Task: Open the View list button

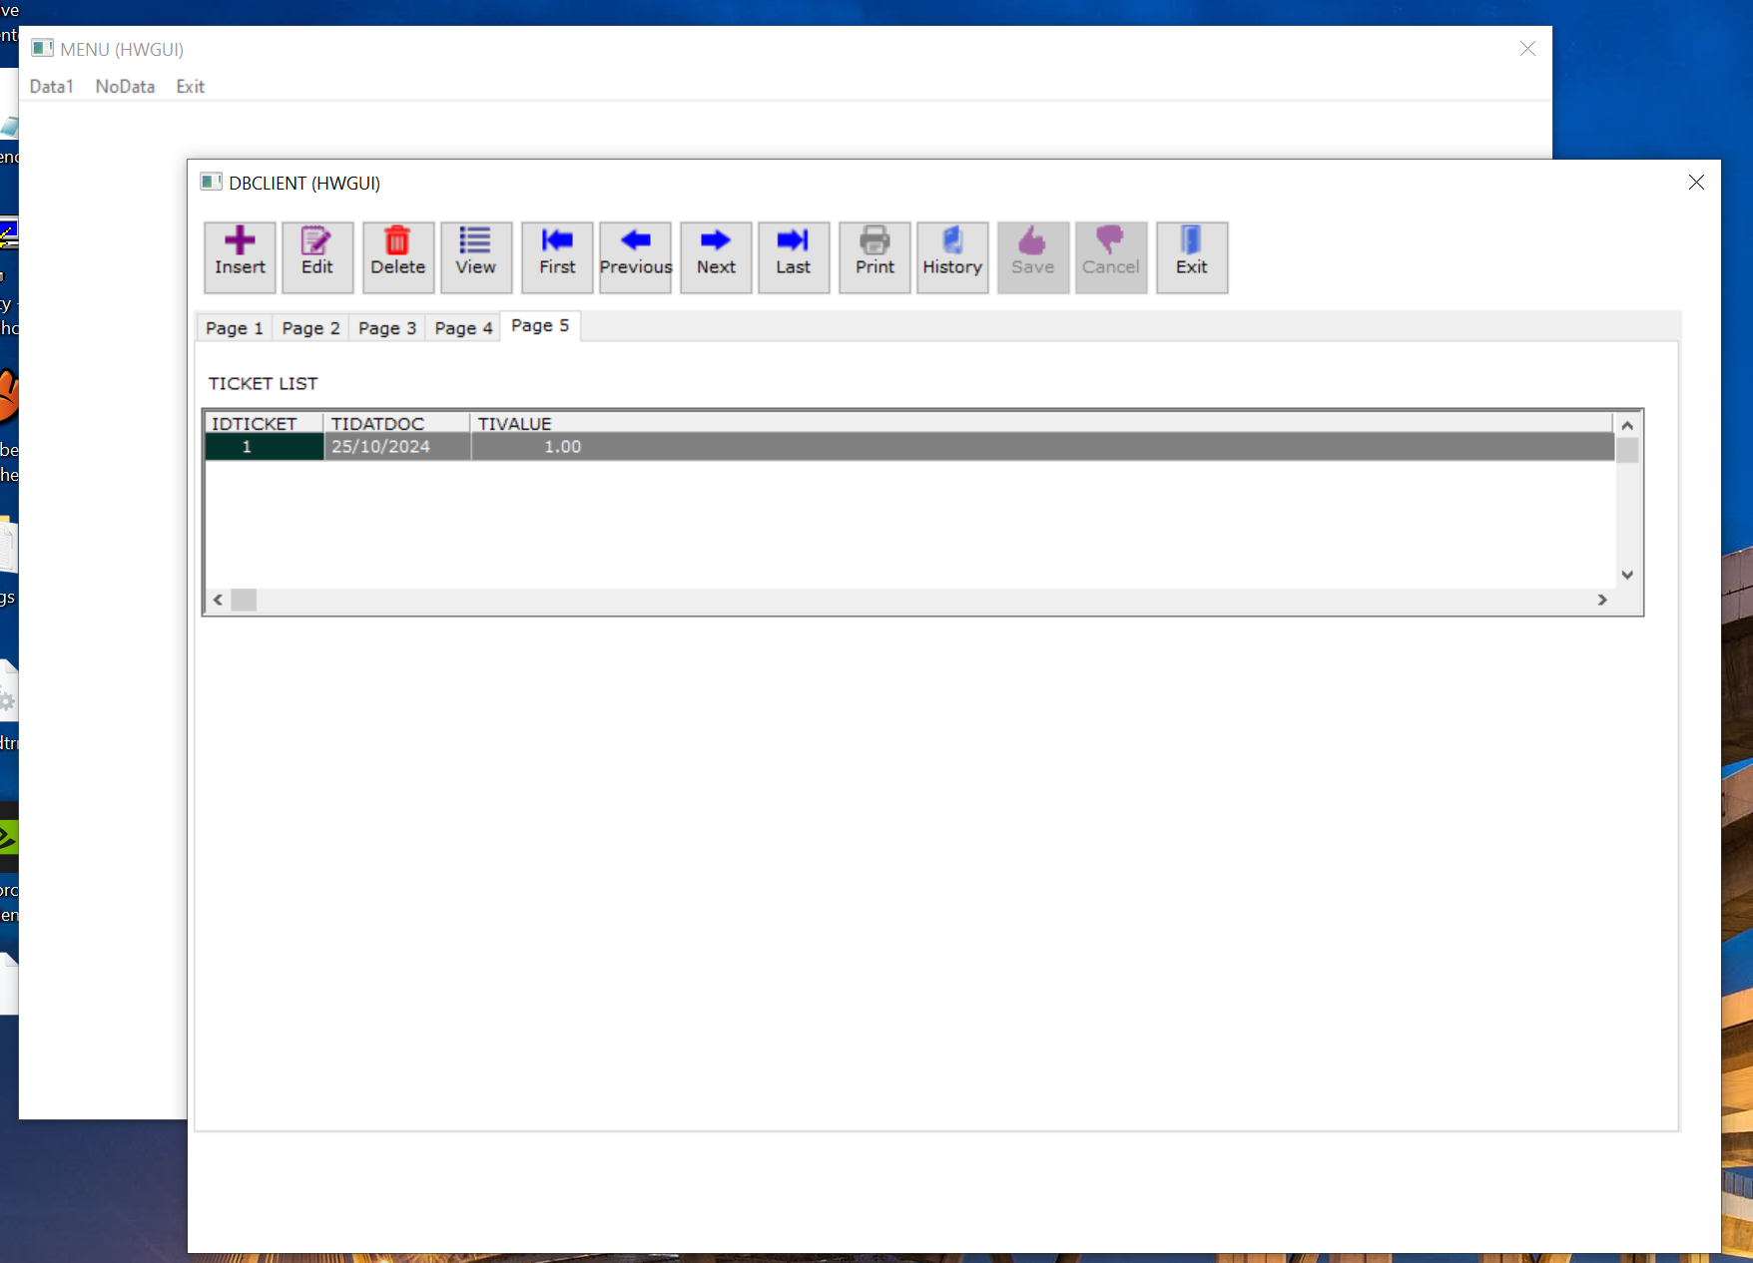Action: [476, 257]
